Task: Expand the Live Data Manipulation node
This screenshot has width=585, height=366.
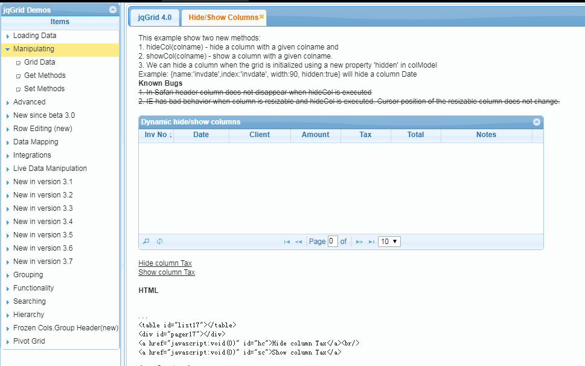Action: pyautogui.click(x=7, y=169)
